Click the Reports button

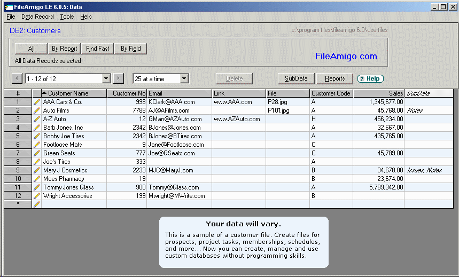pos(334,78)
